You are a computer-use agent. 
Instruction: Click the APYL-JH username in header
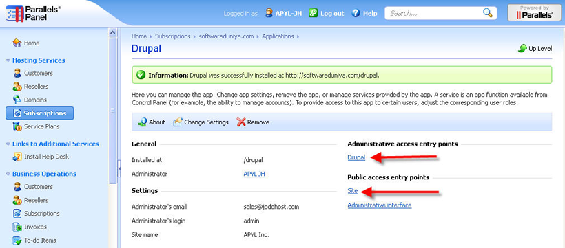pyautogui.click(x=289, y=13)
